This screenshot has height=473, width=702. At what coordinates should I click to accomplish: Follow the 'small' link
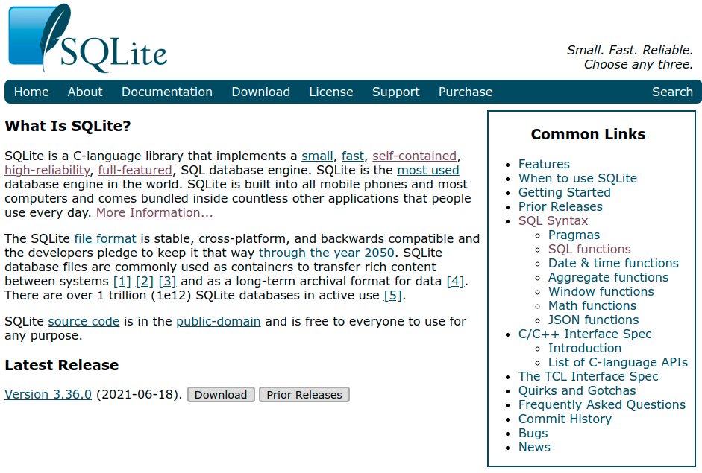coord(317,156)
